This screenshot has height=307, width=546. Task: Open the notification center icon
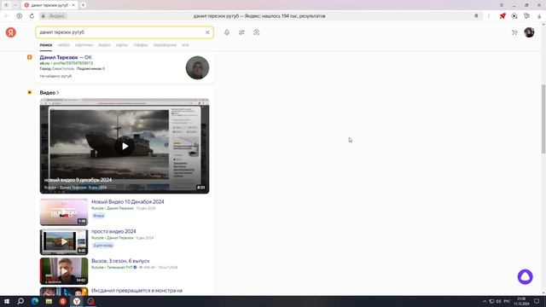click(537, 301)
